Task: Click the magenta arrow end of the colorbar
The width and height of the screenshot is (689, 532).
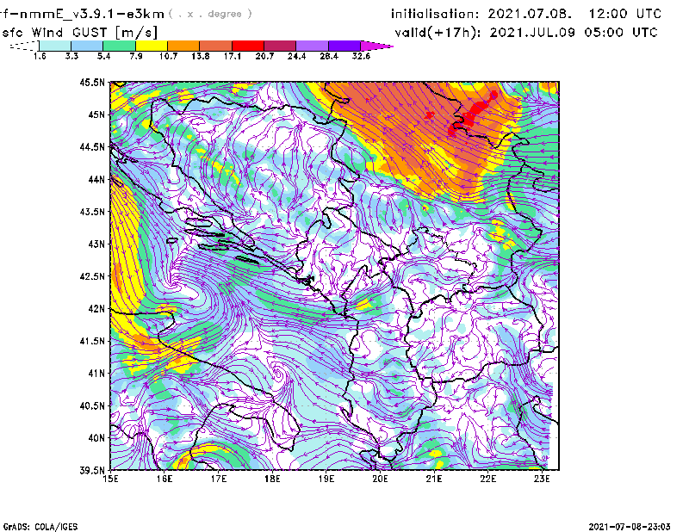Action: (376, 46)
